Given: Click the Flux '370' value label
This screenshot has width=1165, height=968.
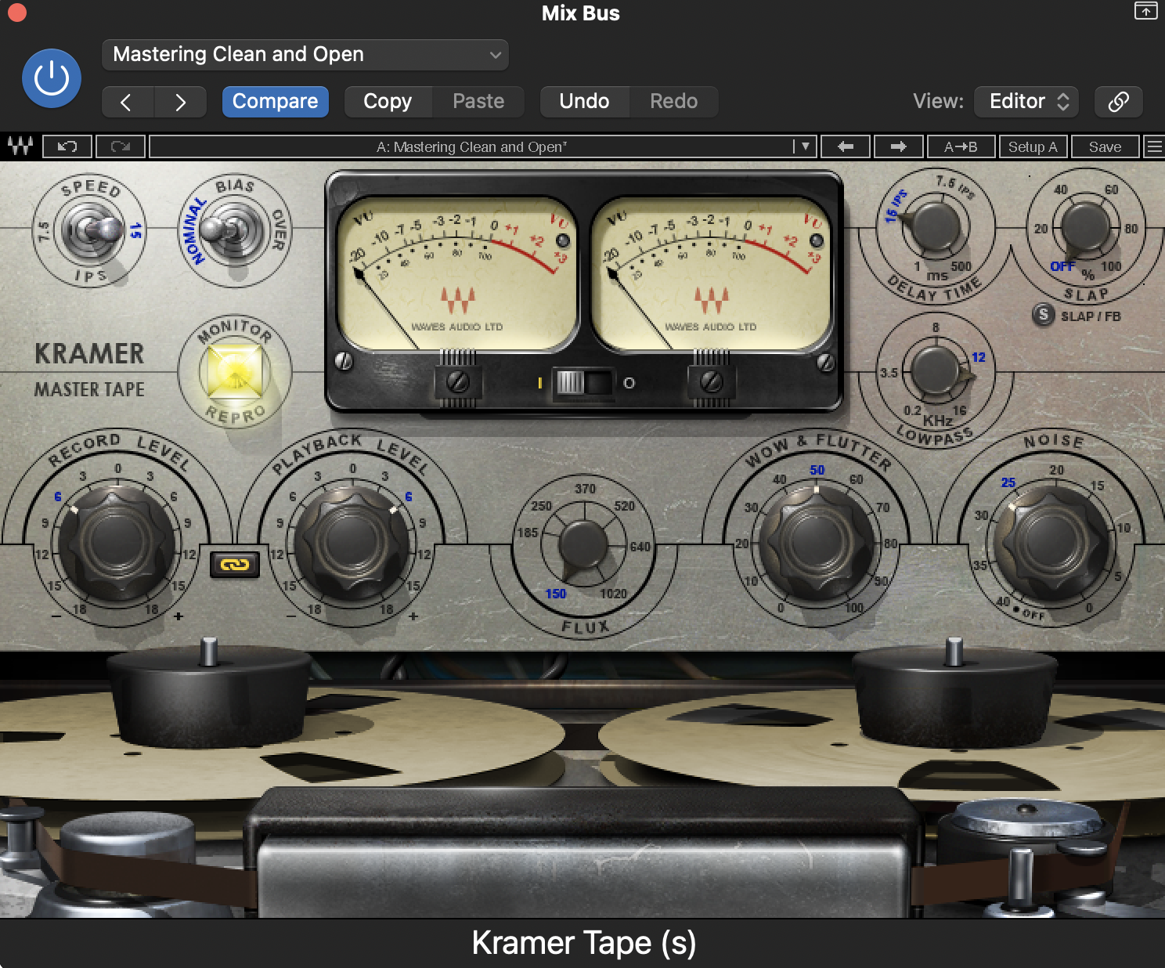Looking at the screenshot, I should click(585, 489).
